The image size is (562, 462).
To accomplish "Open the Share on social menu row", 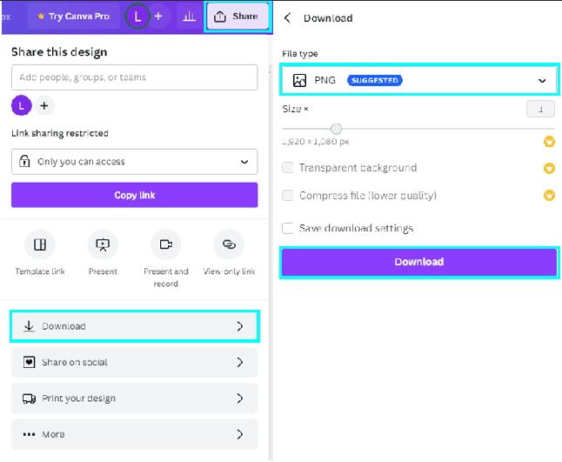I will pos(134,362).
